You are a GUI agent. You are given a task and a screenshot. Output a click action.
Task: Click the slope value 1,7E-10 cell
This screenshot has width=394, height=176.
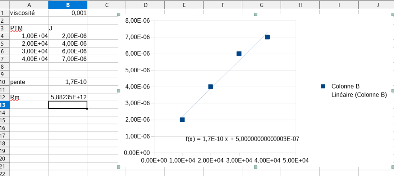pyautogui.click(x=68, y=82)
